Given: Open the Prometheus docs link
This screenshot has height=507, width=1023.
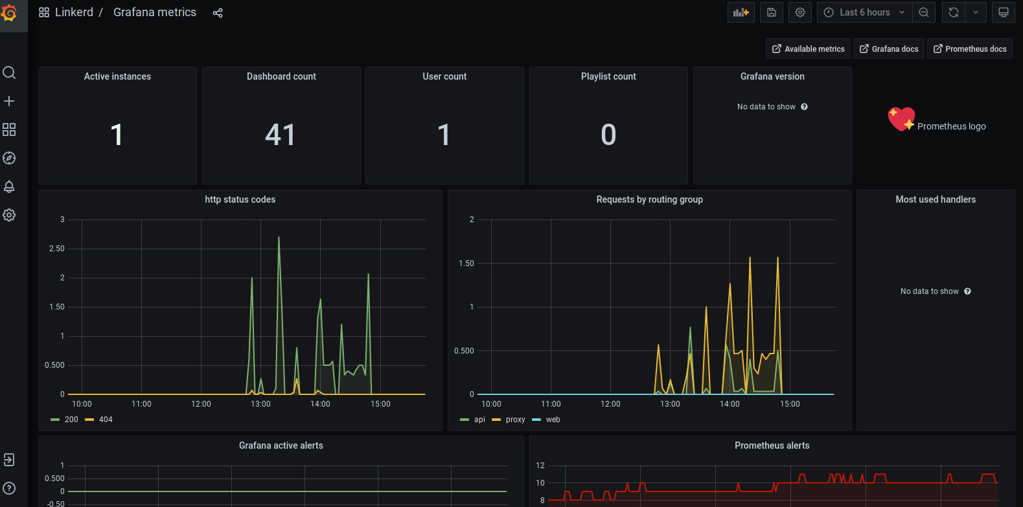Looking at the screenshot, I should 970,49.
